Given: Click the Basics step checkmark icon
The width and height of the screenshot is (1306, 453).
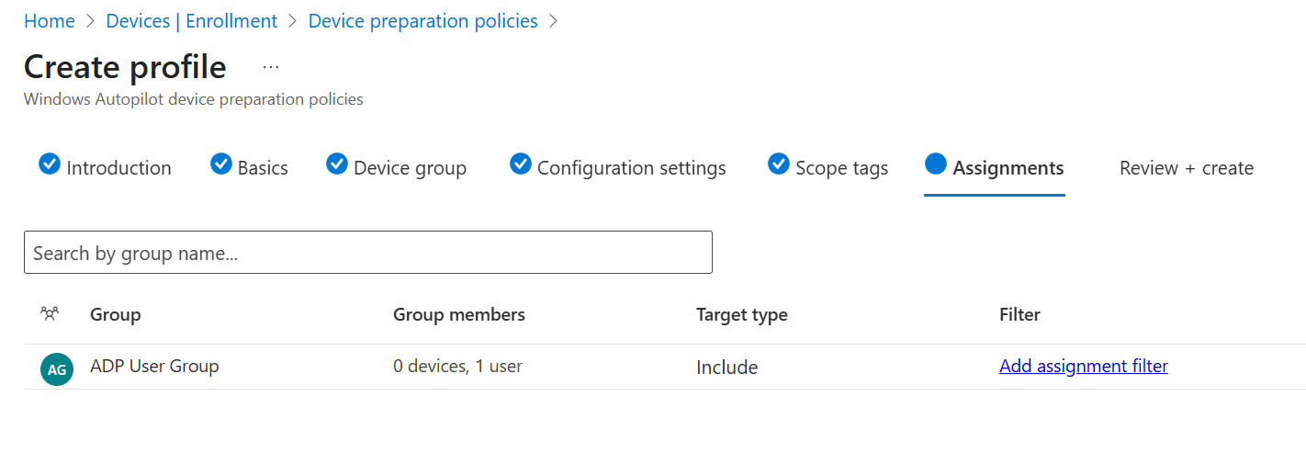Looking at the screenshot, I should point(220,164).
